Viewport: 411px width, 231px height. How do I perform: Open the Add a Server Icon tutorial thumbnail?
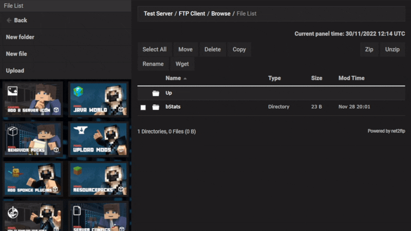(x=33, y=99)
